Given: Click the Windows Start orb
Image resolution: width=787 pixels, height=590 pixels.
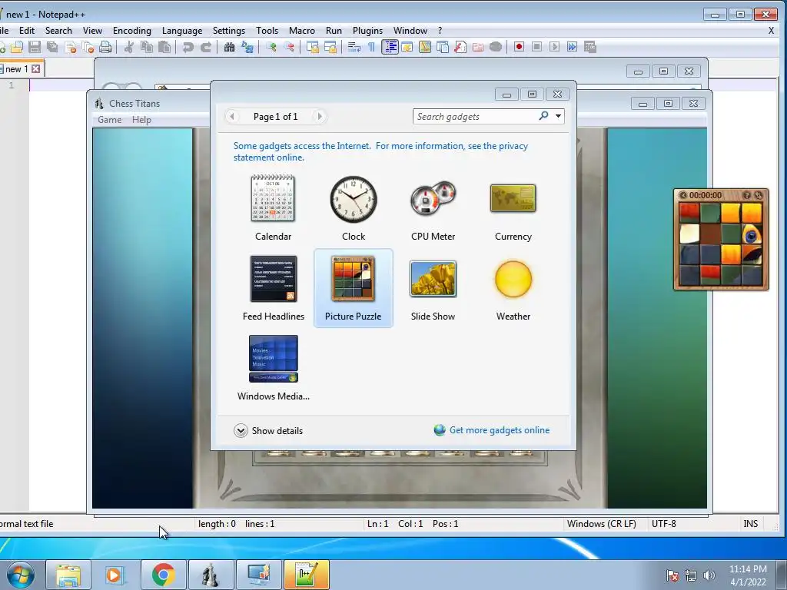Looking at the screenshot, I should [21, 575].
